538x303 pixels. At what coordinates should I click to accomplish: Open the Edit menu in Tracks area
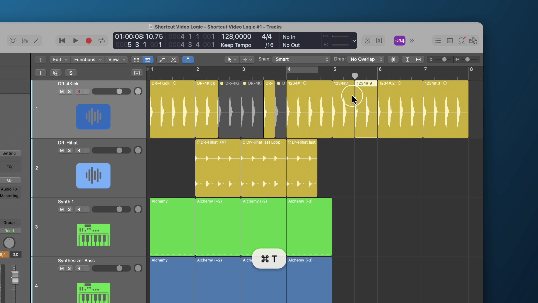[x=60, y=59]
